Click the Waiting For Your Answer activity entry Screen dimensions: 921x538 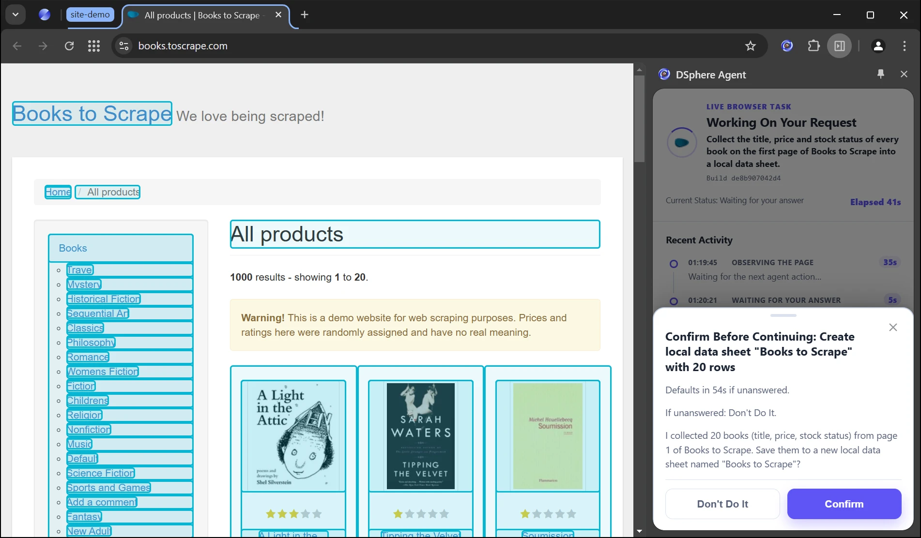pos(783,300)
